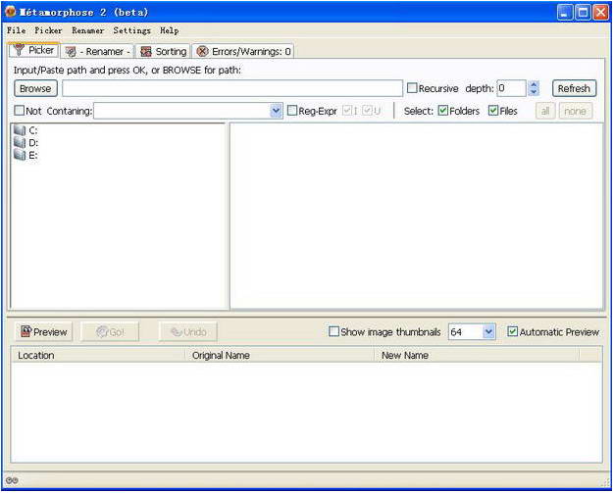Click the E: drive icon
Viewport: 614px width, 493px height.
(x=20, y=155)
